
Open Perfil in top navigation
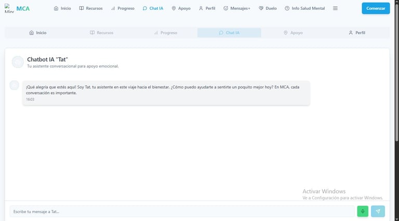click(x=207, y=8)
